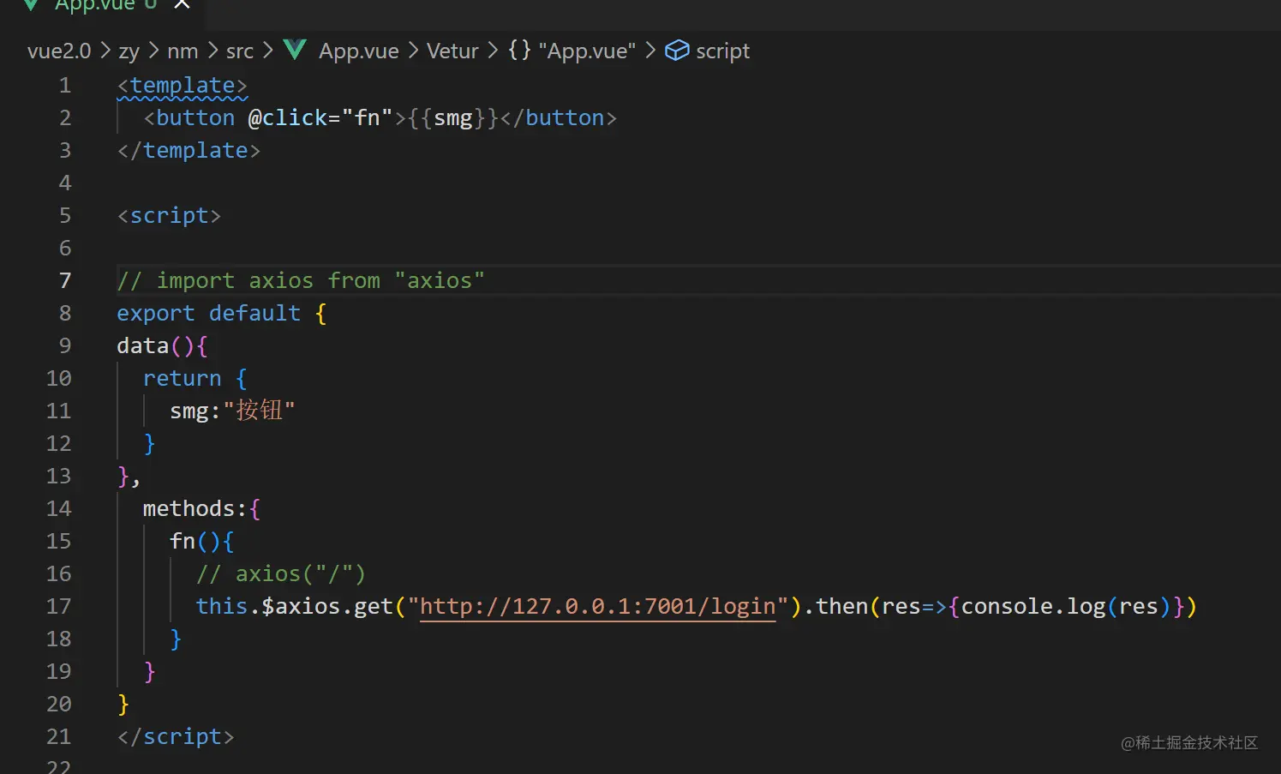Expand chevron before script cube icon

(650, 51)
